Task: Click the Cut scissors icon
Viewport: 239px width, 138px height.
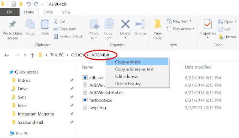Action: tap(56, 21)
